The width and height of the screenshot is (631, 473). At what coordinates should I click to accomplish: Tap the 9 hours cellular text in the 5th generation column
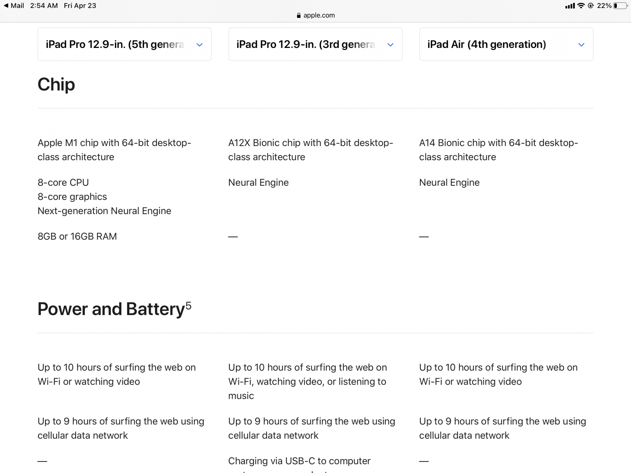(x=121, y=429)
